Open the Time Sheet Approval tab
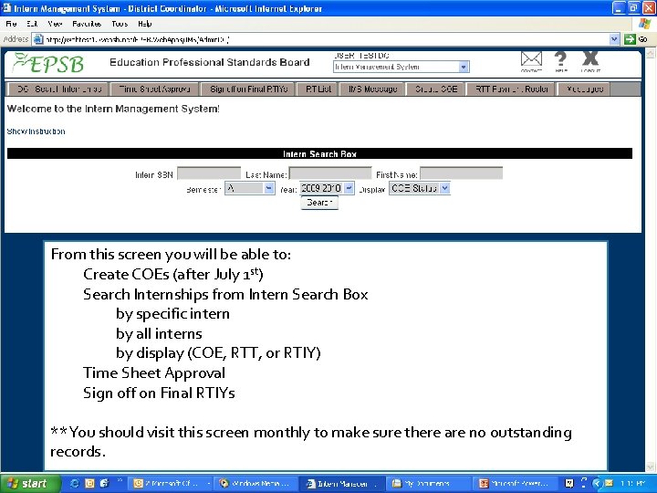Screen dimensions: 657x493 (x=154, y=89)
